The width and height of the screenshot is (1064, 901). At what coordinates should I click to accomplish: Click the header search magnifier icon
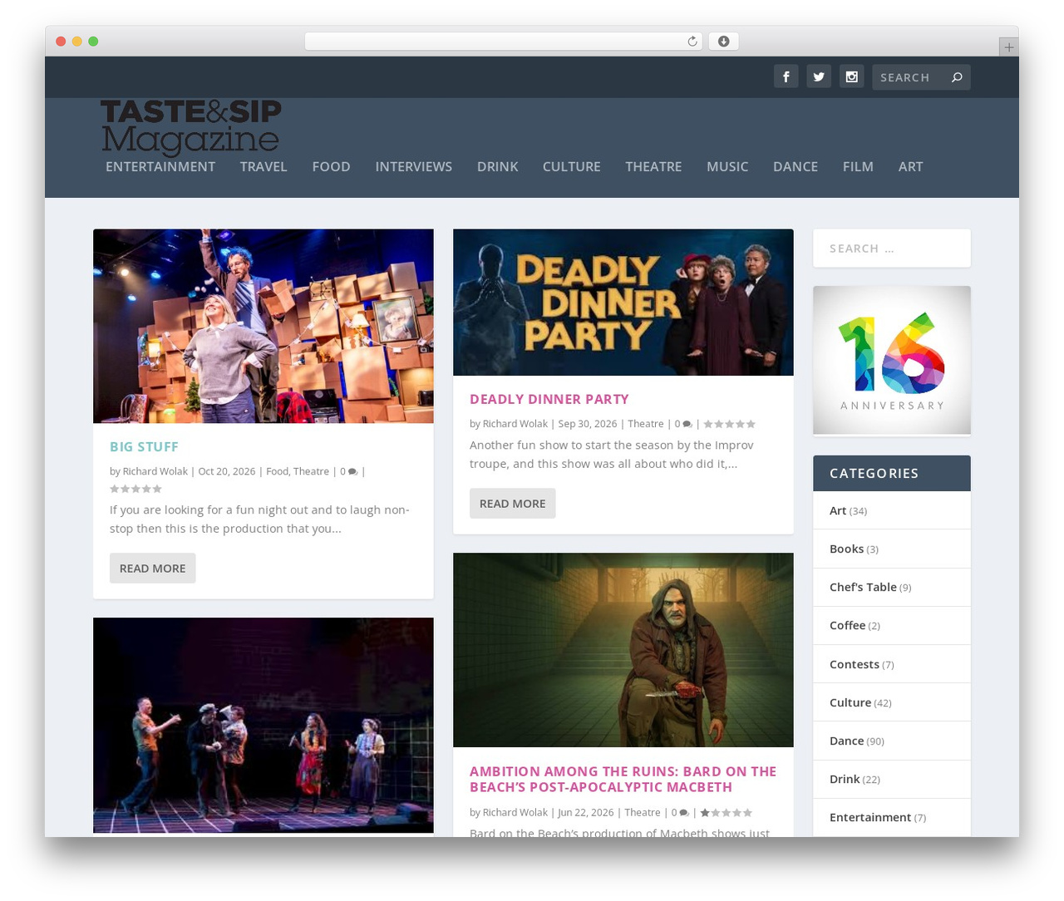(x=957, y=77)
